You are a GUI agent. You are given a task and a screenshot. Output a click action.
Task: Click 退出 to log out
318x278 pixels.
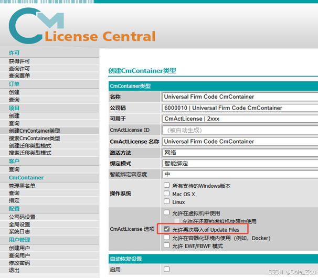(x=14, y=270)
